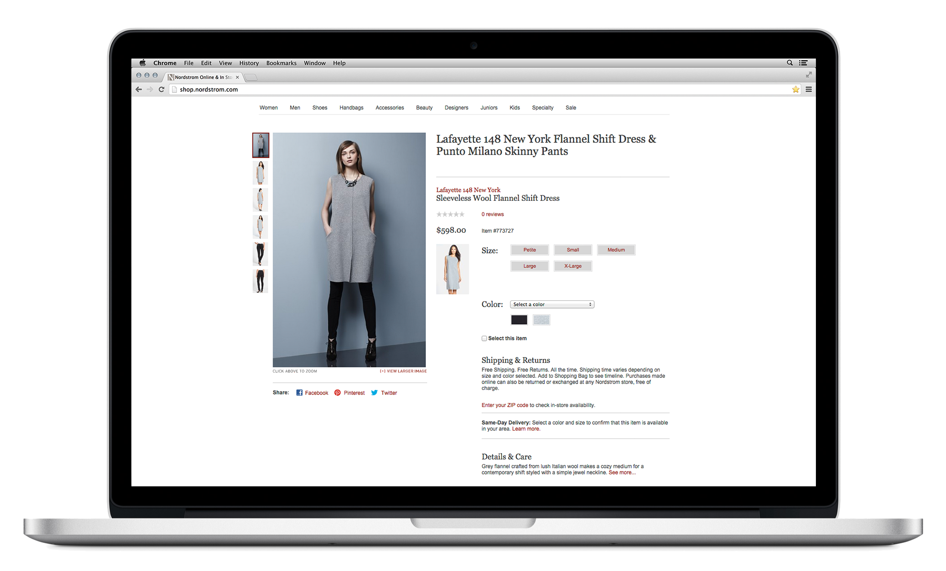946x571 pixels.
Task: Open the Window menu
Action: coord(315,63)
